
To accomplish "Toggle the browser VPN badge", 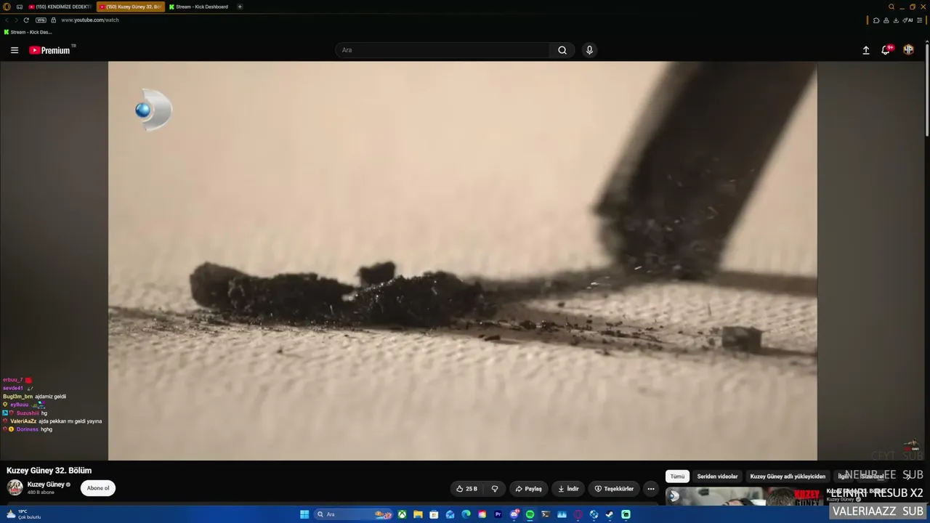I will [x=41, y=20].
